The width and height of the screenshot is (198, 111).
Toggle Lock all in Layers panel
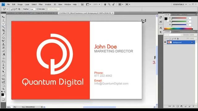click(178, 39)
